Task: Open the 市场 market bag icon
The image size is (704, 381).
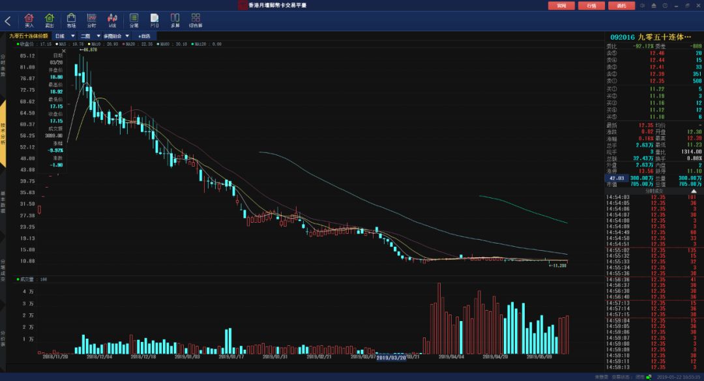Action: tap(71, 20)
